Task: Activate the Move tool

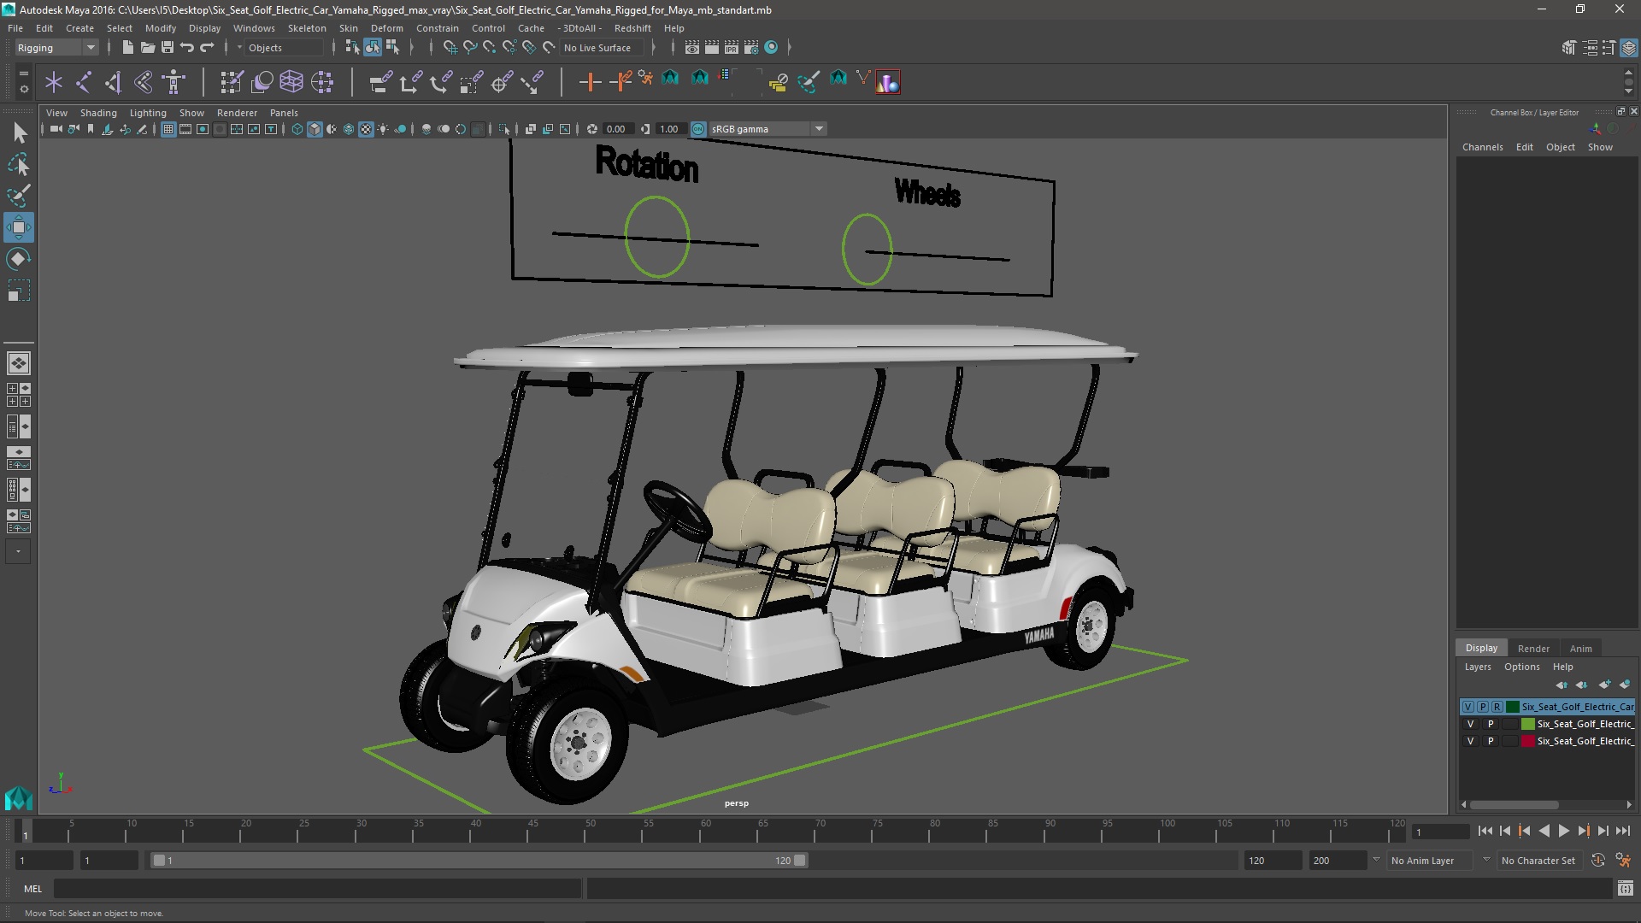Action: pos(19,227)
